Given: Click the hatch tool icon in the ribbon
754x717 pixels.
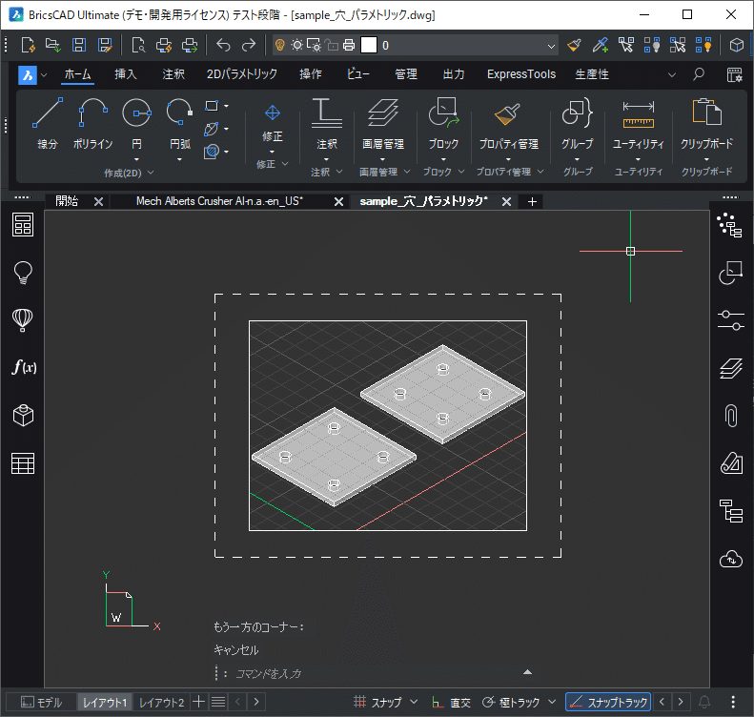Looking at the screenshot, I should (212, 152).
